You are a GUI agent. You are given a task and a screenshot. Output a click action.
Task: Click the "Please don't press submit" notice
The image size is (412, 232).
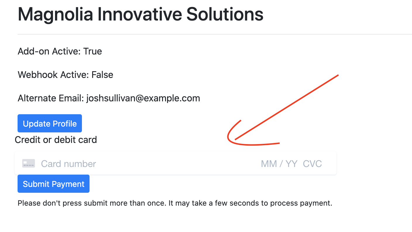pos(175,203)
